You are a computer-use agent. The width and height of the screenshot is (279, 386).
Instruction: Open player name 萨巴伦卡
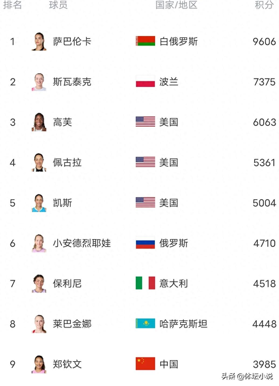coord(72,41)
